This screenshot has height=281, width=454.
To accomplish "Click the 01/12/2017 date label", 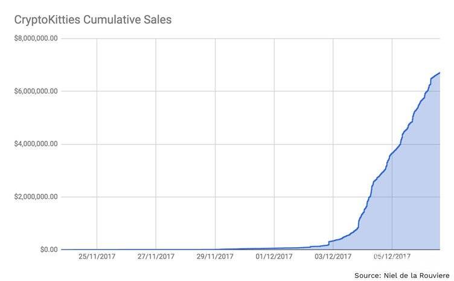I will tap(274, 256).
